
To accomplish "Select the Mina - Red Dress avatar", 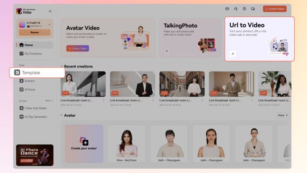I will pos(126,144).
